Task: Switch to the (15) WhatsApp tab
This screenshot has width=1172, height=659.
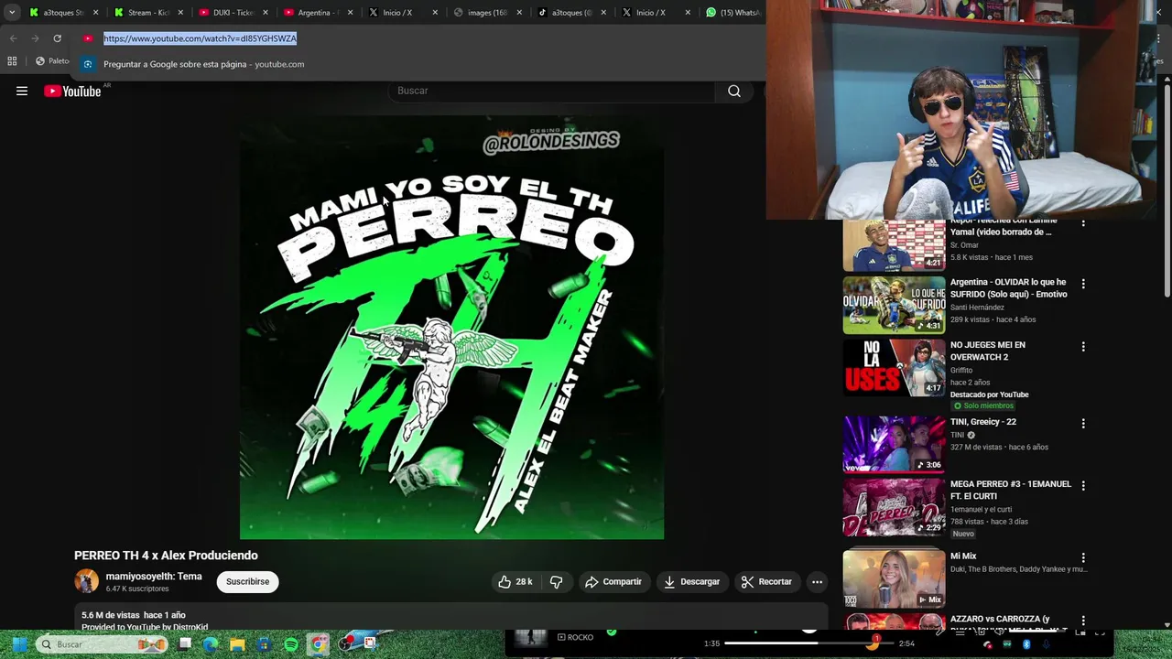Action: pyautogui.click(x=733, y=13)
